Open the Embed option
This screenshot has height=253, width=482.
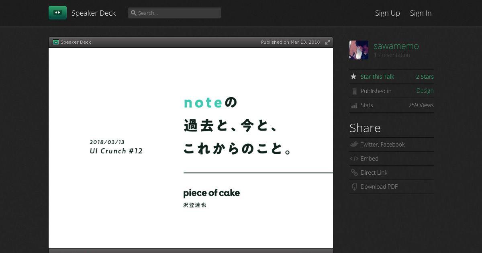pyautogui.click(x=370, y=159)
